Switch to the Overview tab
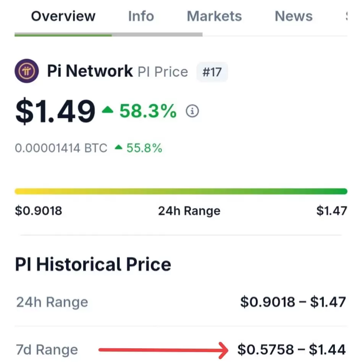This screenshot has height=362, width=362. (x=63, y=16)
